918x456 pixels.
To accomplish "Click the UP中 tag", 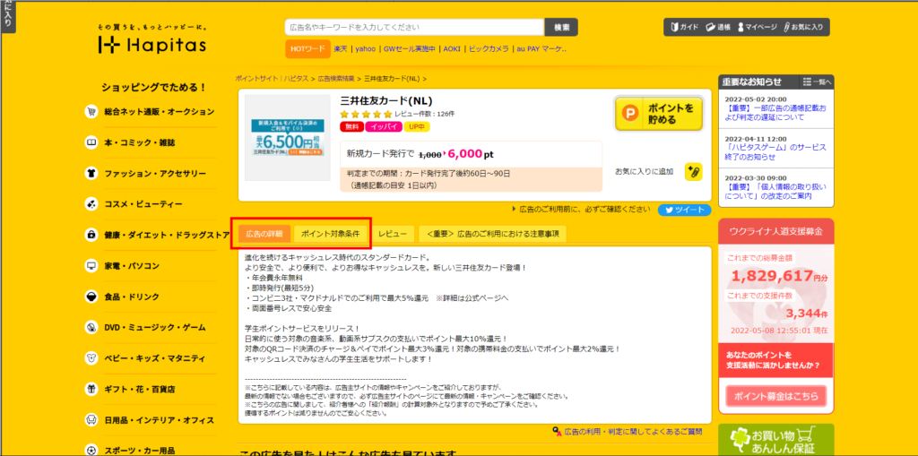I will pos(416,125).
